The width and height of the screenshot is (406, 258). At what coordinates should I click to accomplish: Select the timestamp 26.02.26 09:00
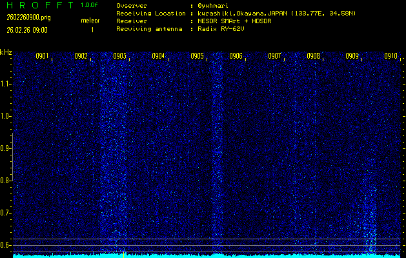coord(27,30)
